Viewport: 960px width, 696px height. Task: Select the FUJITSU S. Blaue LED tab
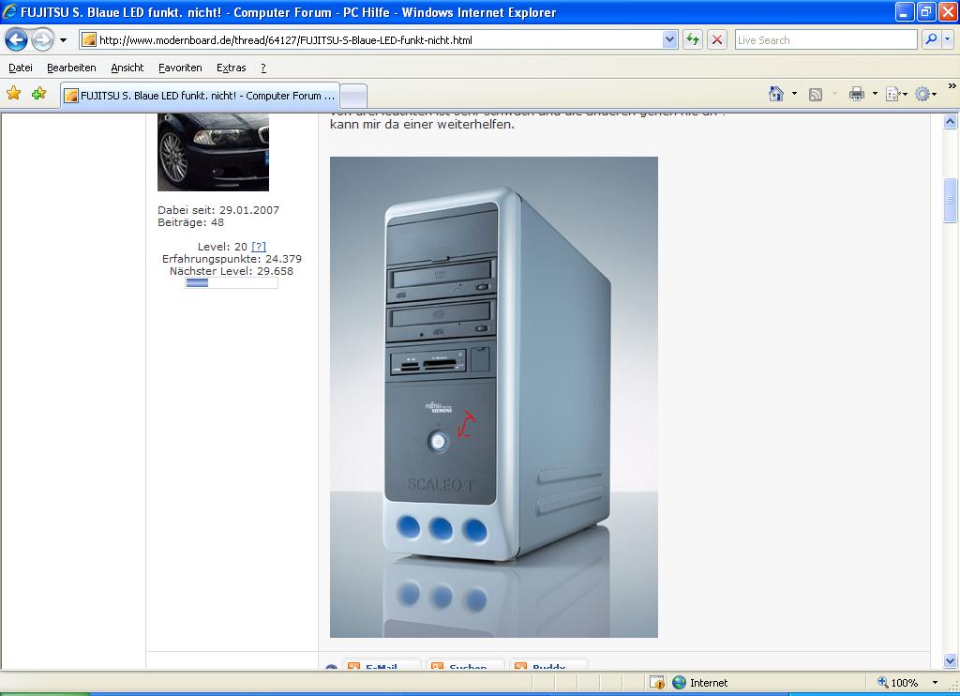pos(199,96)
